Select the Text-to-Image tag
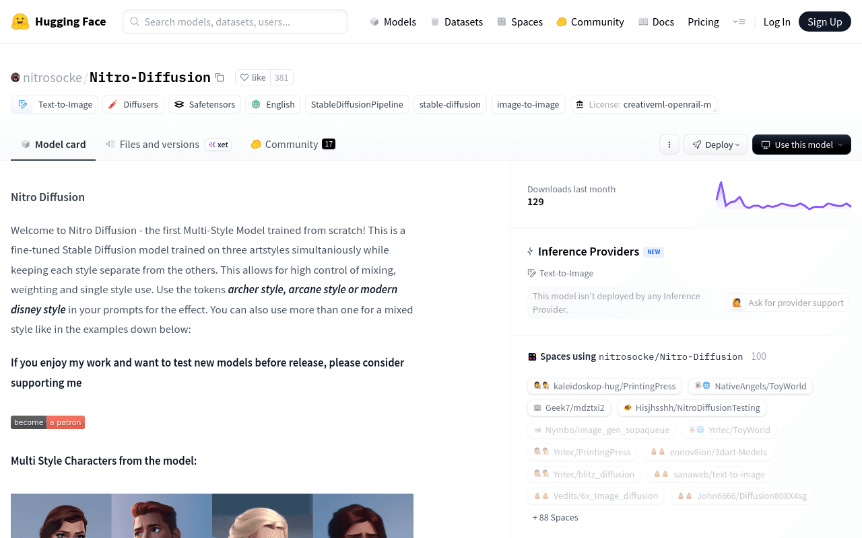The width and height of the screenshot is (862, 538). (x=55, y=104)
